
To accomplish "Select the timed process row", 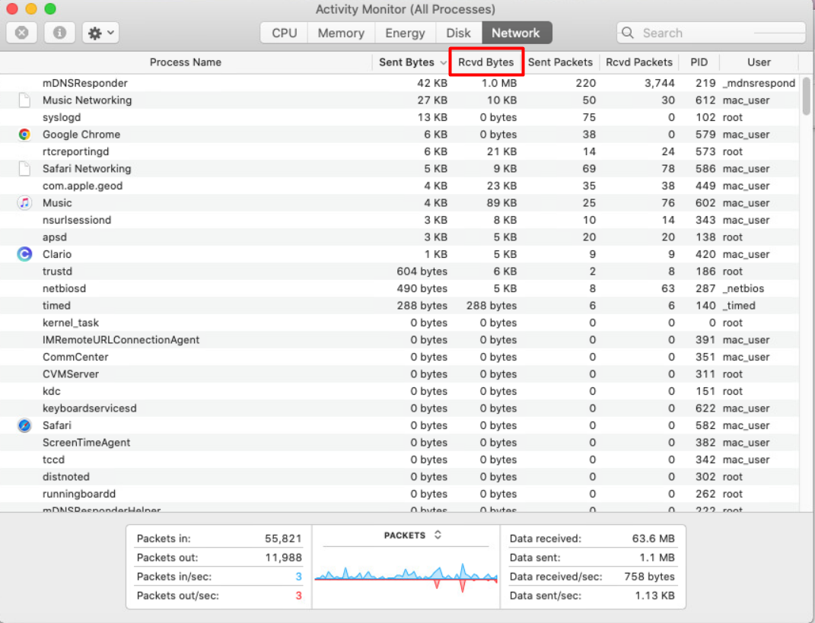I will tap(400, 306).
